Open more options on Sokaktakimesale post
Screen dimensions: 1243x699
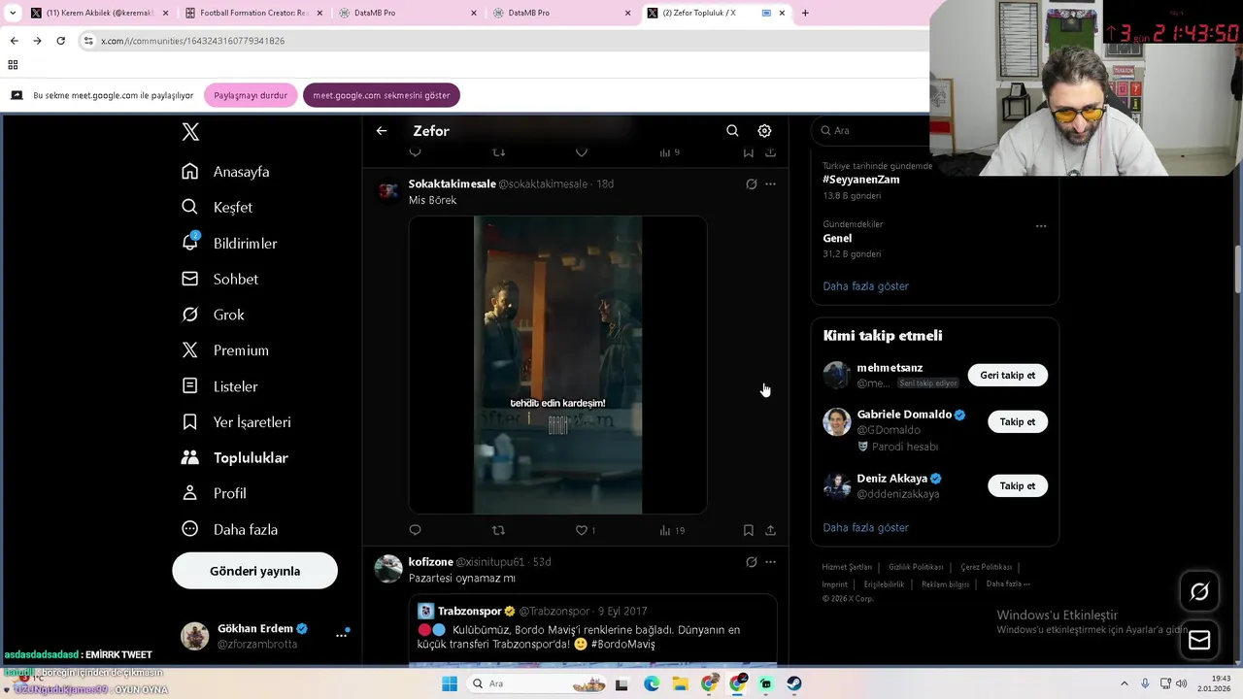tap(770, 183)
